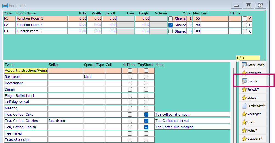
Task: Open the Events* panel button
Action: click(x=253, y=81)
